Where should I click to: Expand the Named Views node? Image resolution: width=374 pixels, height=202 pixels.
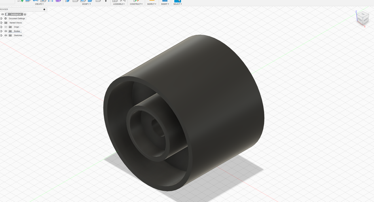pyautogui.click(x=2, y=23)
